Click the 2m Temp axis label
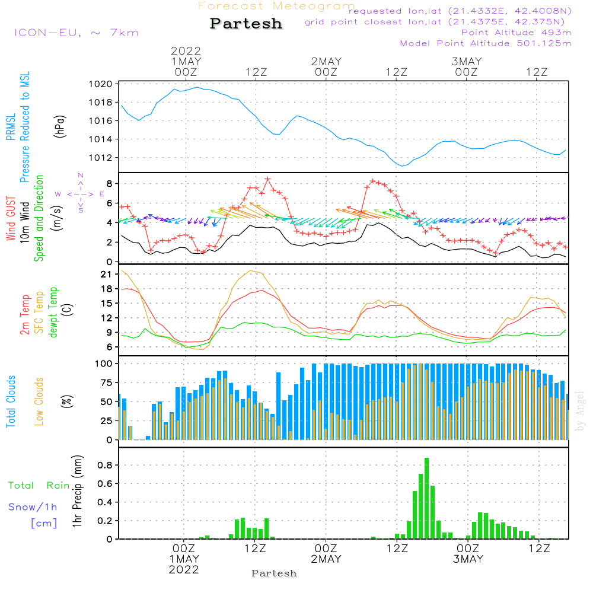 coord(24,315)
